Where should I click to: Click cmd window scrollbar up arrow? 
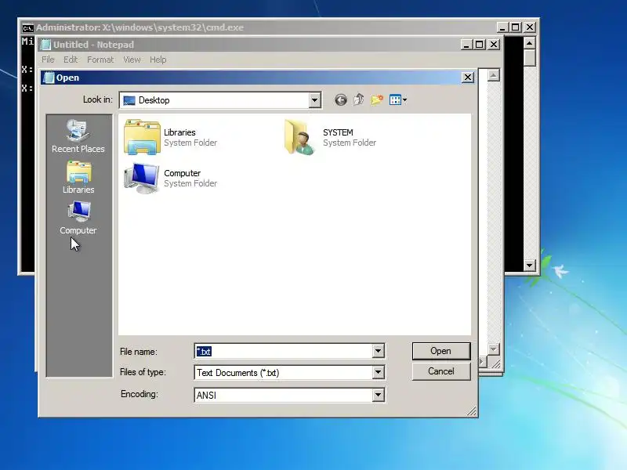pos(530,43)
